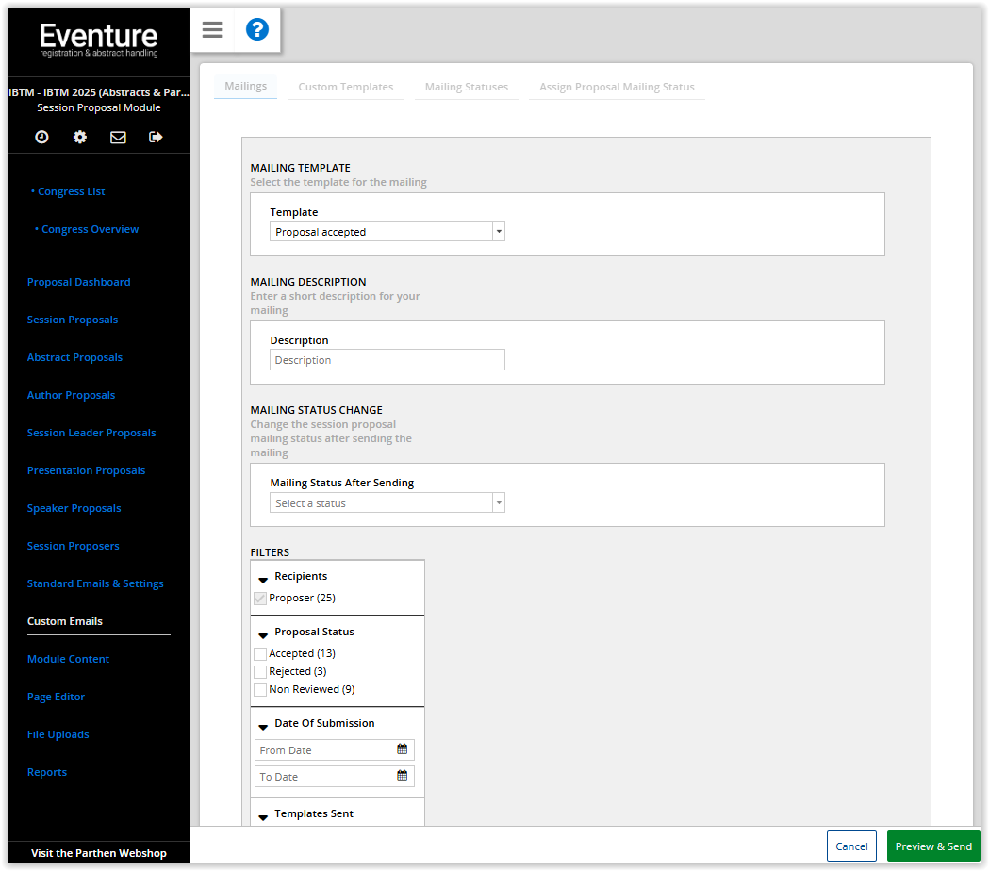Tick the Non Reviewed (9) checkbox
989x871 pixels.
click(260, 689)
